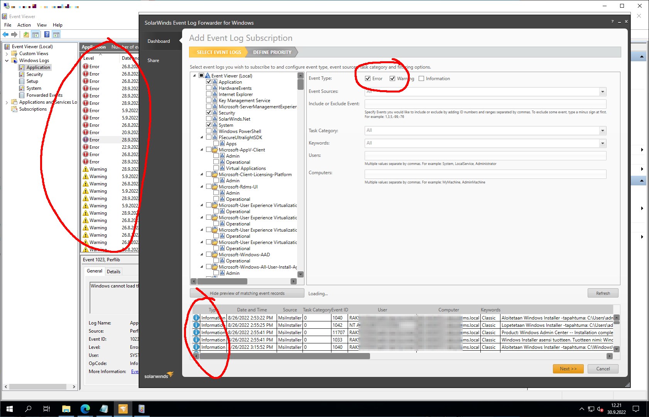Click the info icon of the Event ID 1042 row

[x=196, y=325]
